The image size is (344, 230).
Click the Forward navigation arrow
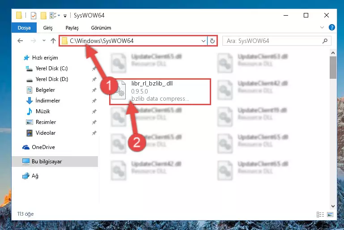tap(34, 41)
